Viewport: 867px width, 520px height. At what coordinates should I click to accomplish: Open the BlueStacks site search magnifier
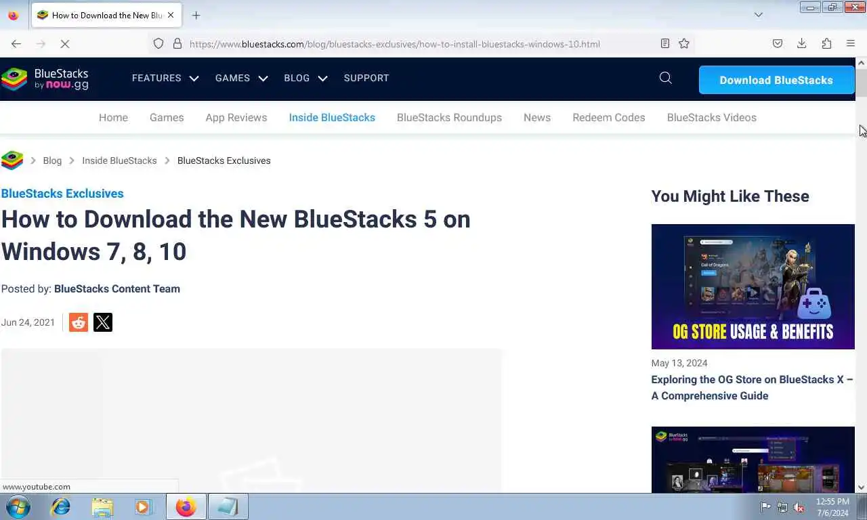click(666, 78)
